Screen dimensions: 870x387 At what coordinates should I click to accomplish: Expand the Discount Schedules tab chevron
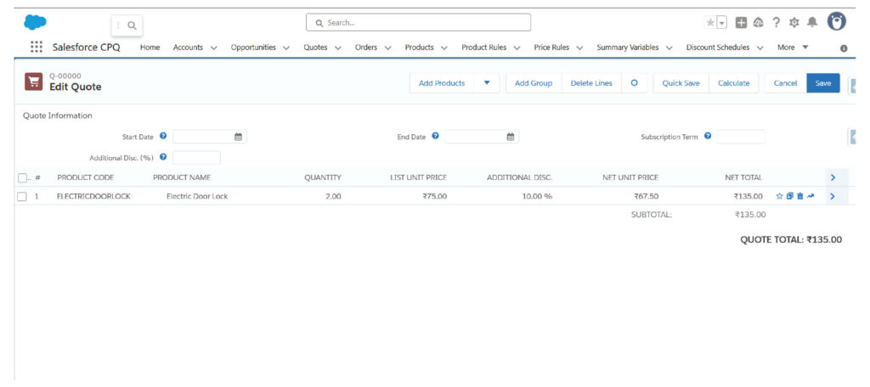[760, 48]
